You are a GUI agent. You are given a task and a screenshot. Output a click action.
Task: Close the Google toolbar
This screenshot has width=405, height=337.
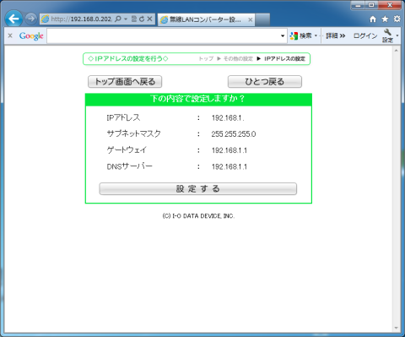10,35
